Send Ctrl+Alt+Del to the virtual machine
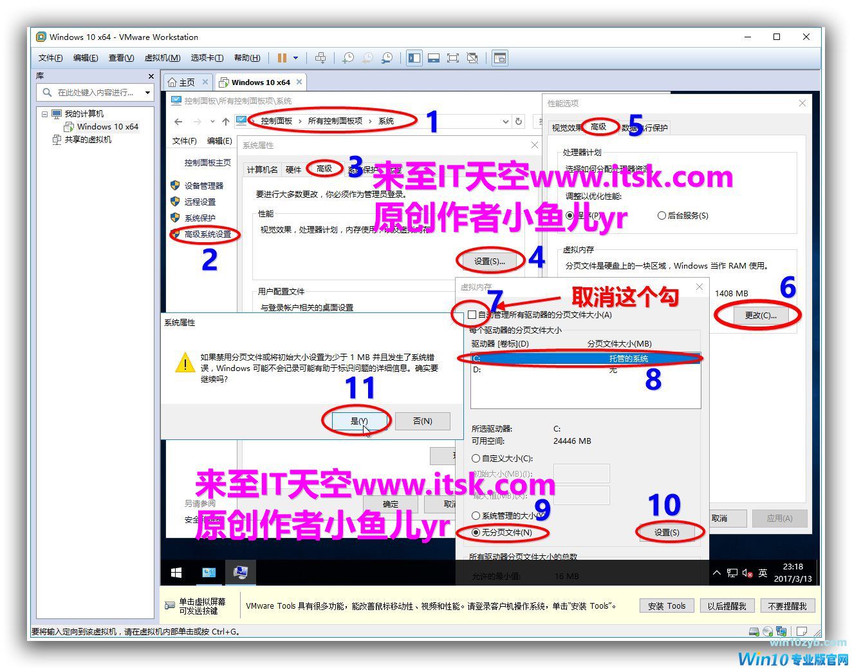The height and width of the screenshot is (668, 852). tap(320, 58)
